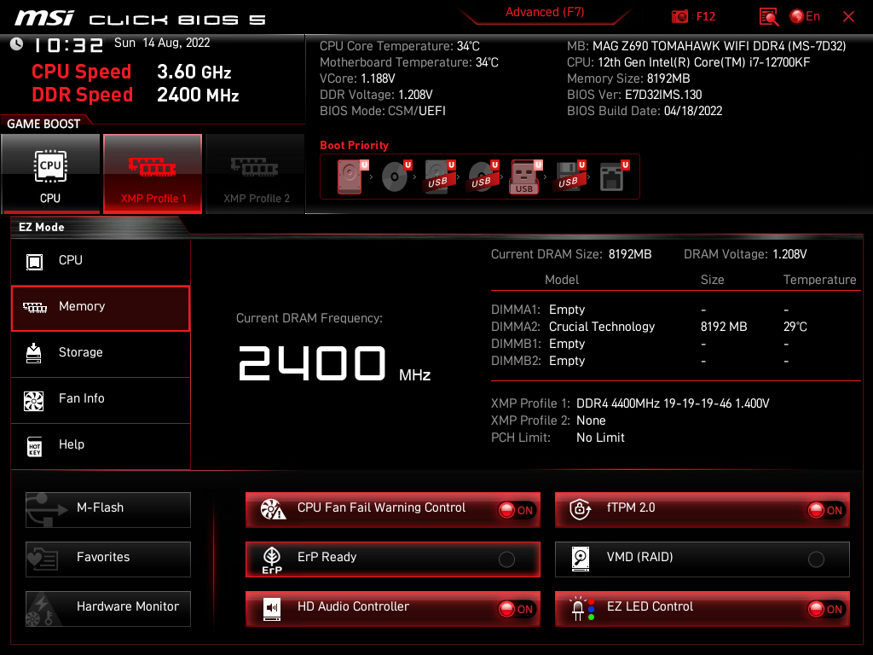Click the Help hot key icon
The width and height of the screenshot is (873, 655).
point(34,446)
